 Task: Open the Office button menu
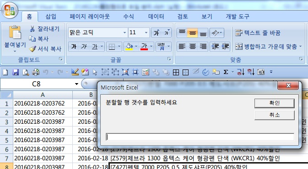10,10
